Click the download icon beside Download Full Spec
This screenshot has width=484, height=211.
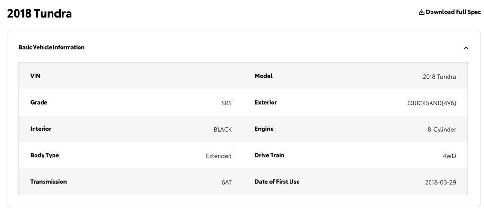coord(422,12)
